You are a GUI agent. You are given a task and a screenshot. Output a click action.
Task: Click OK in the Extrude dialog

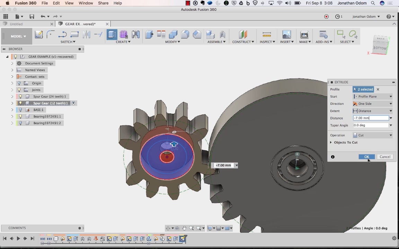tap(366, 157)
